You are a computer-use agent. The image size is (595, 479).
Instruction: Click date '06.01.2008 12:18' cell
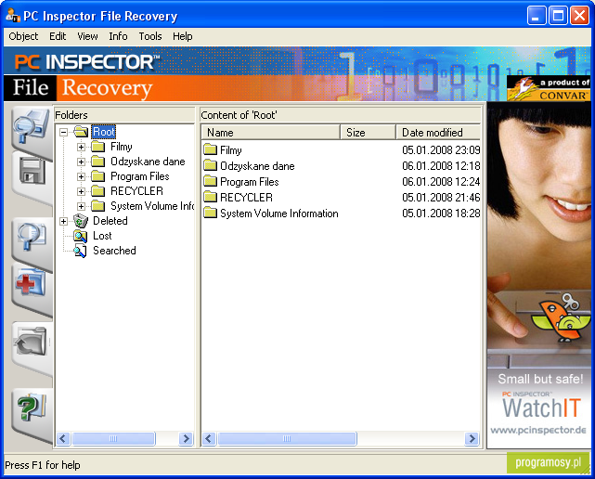[441, 166]
